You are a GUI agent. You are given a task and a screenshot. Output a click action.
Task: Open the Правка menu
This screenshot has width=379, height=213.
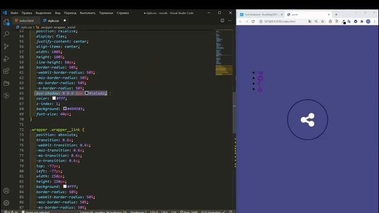27,13
